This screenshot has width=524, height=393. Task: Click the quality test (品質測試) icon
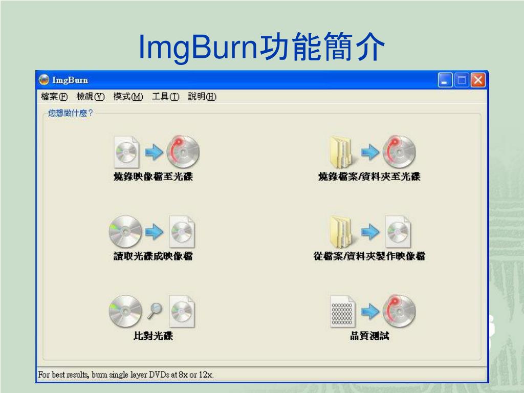click(x=373, y=311)
